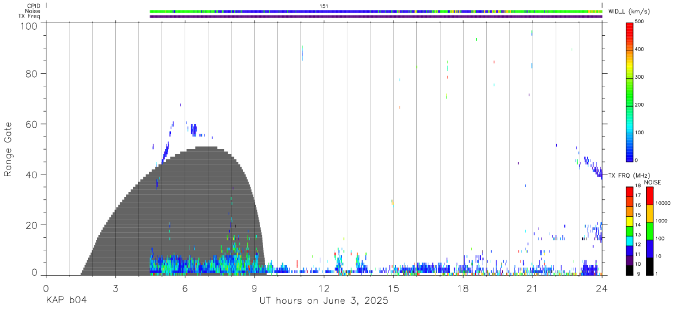Click the CPID value 151
This screenshot has height=312, width=677.
(x=324, y=6)
